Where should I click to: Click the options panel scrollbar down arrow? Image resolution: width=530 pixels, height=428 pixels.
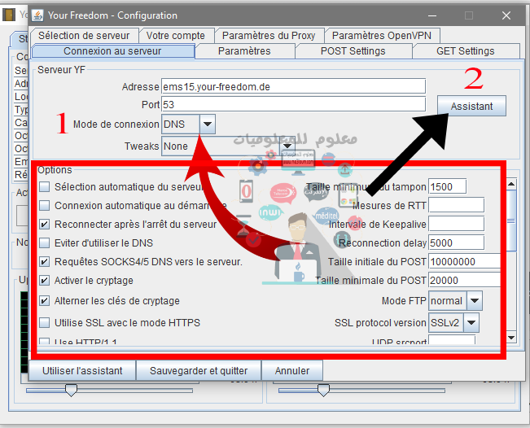point(511,337)
